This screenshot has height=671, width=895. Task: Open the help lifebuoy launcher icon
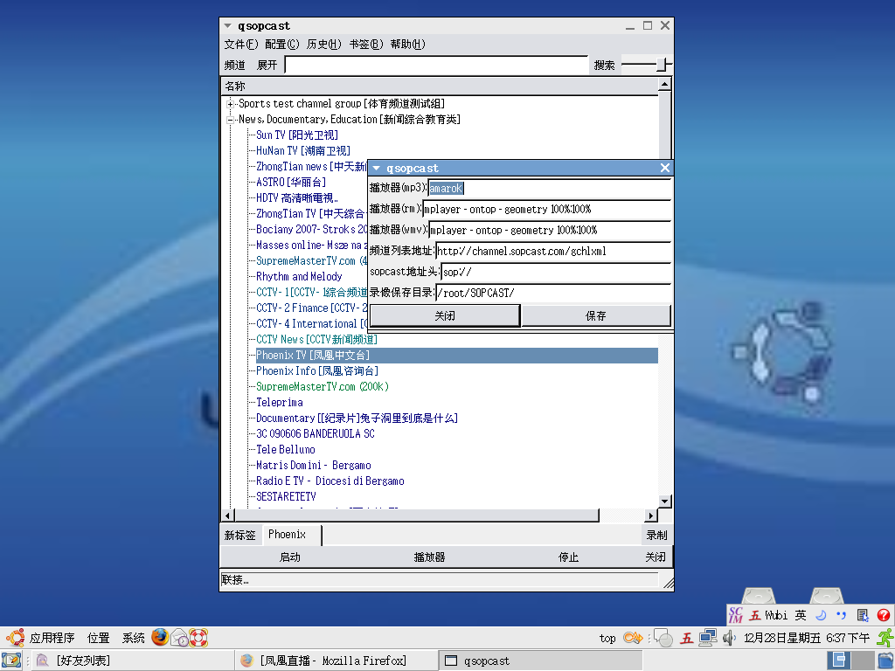pyautogui.click(x=198, y=637)
